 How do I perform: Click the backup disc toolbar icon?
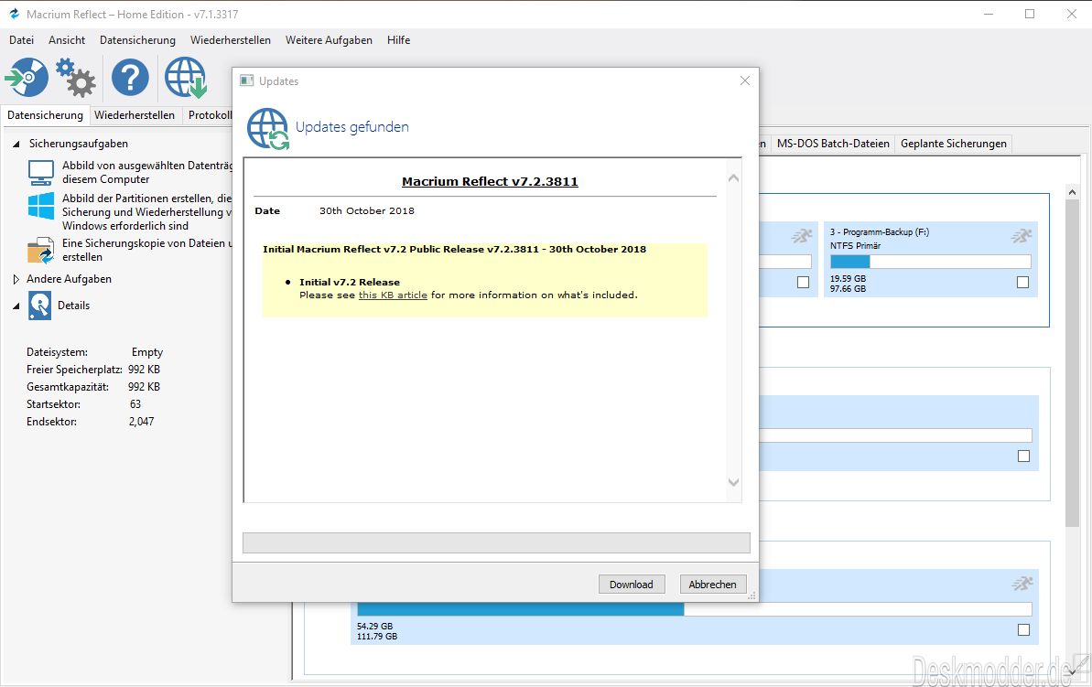(27, 77)
